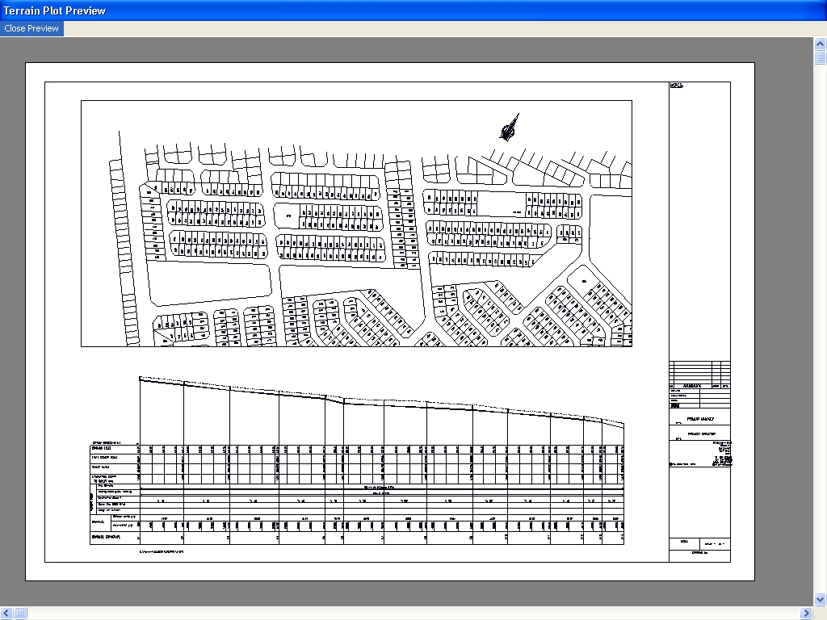This screenshot has width=827, height=620.
Task: Select the north arrow symbol on plan
Action: pos(510,128)
